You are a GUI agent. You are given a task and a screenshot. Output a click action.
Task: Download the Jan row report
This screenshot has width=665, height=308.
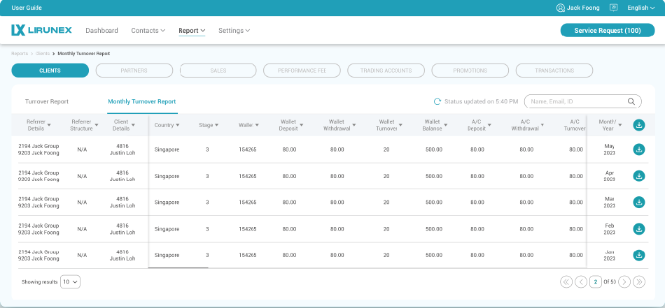click(638, 255)
